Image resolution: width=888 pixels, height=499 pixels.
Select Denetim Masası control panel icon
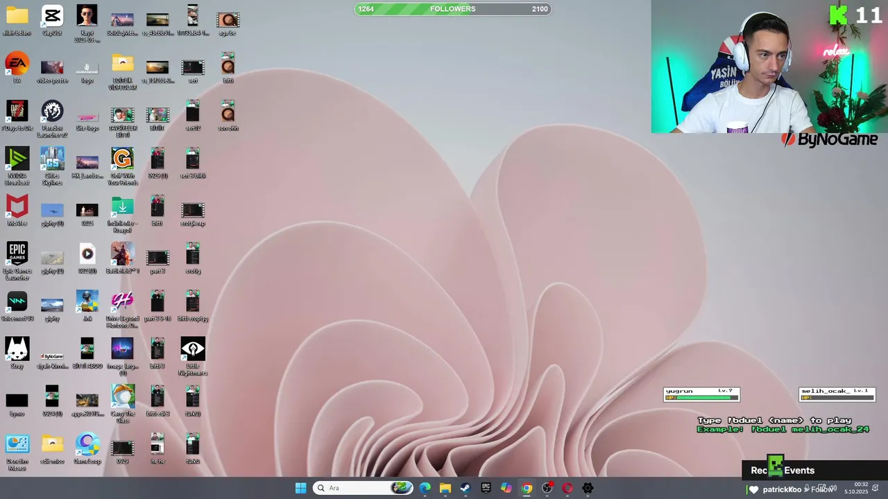pos(17,452)
